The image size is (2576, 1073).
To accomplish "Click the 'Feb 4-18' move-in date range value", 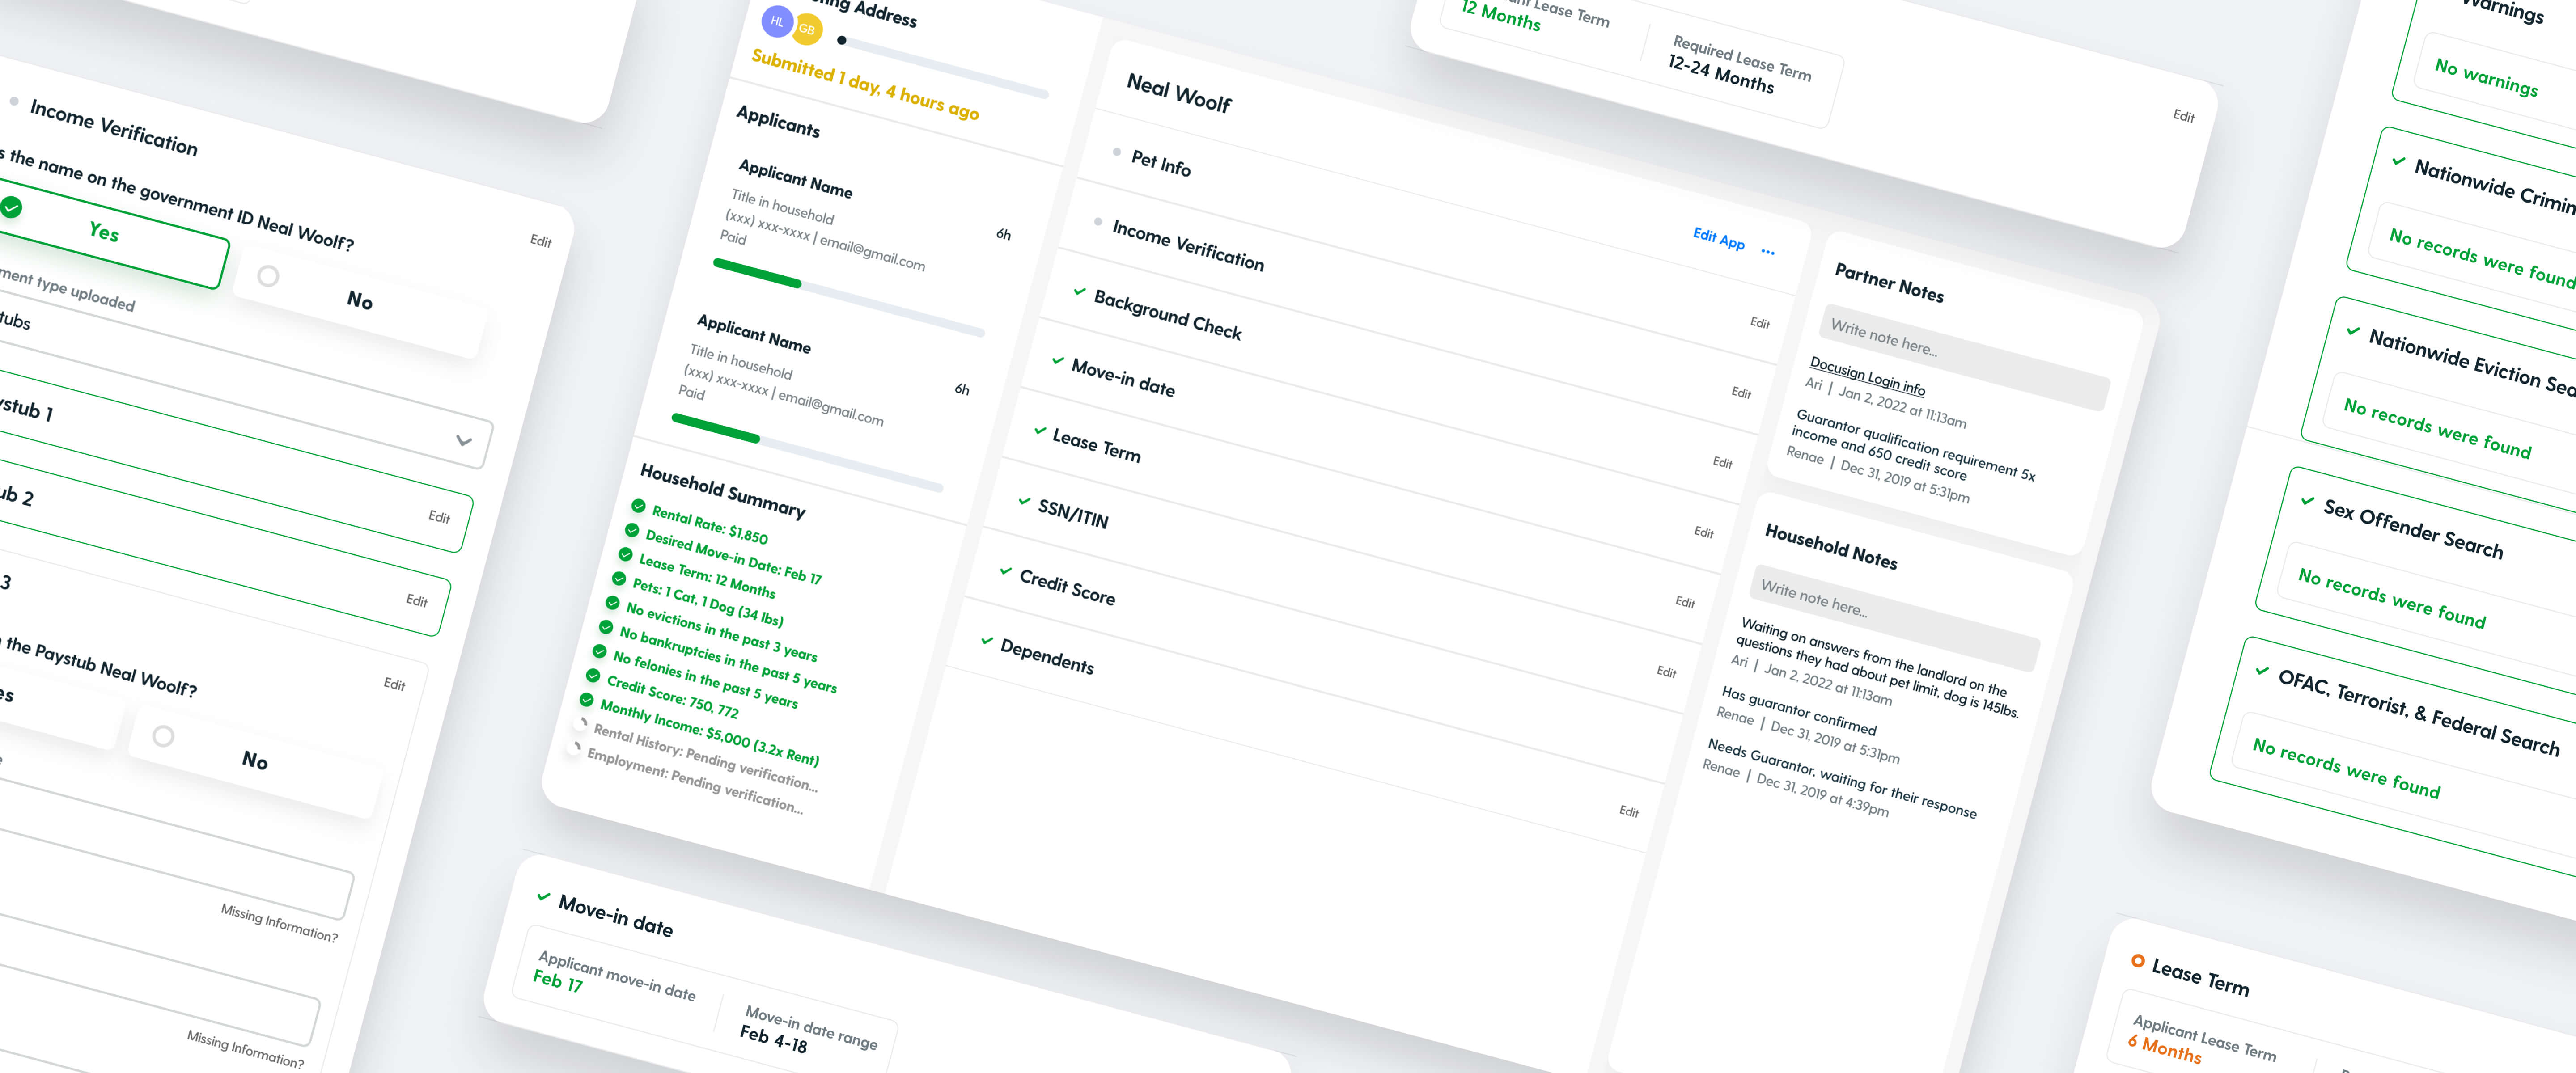I will [773, 1039].
